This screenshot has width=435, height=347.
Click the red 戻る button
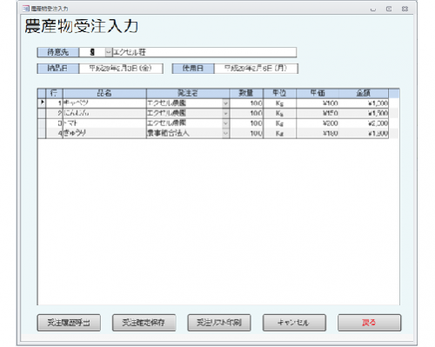369,323
